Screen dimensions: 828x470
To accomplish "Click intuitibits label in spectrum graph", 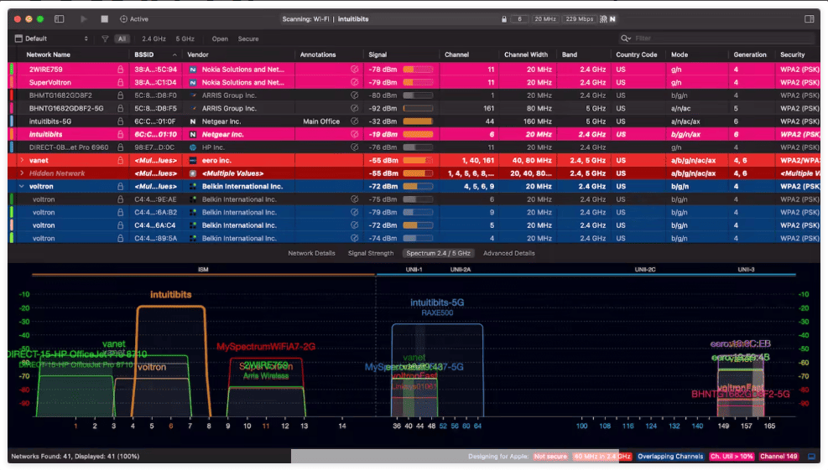I will (170, 294).
